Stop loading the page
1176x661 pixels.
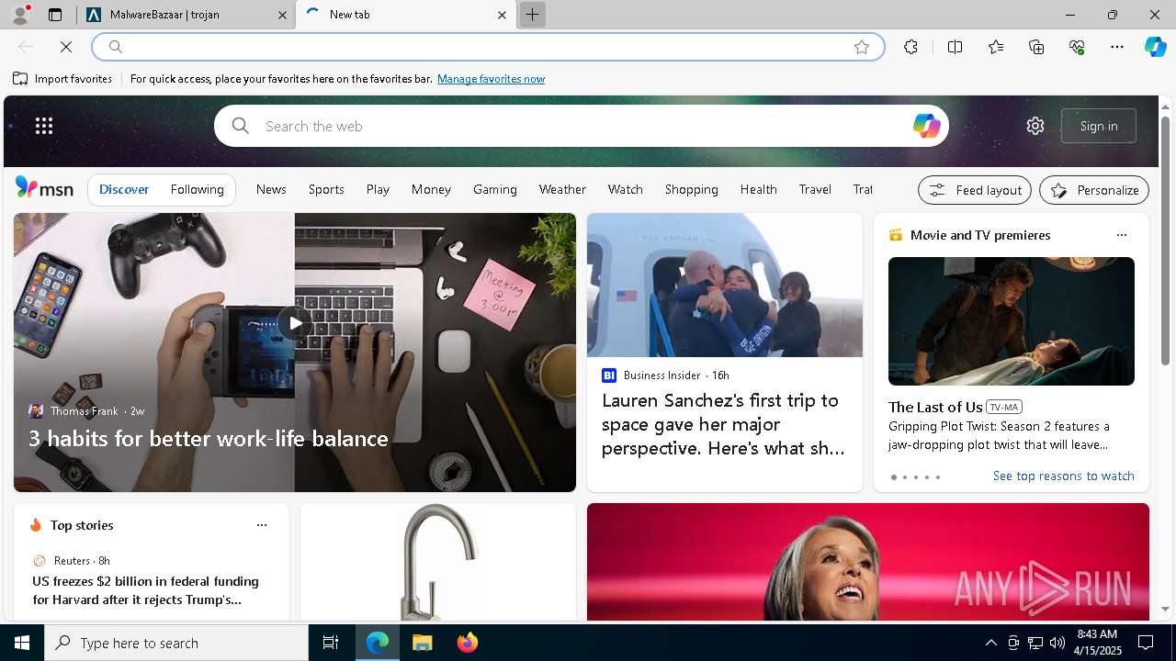coord(66,47)
